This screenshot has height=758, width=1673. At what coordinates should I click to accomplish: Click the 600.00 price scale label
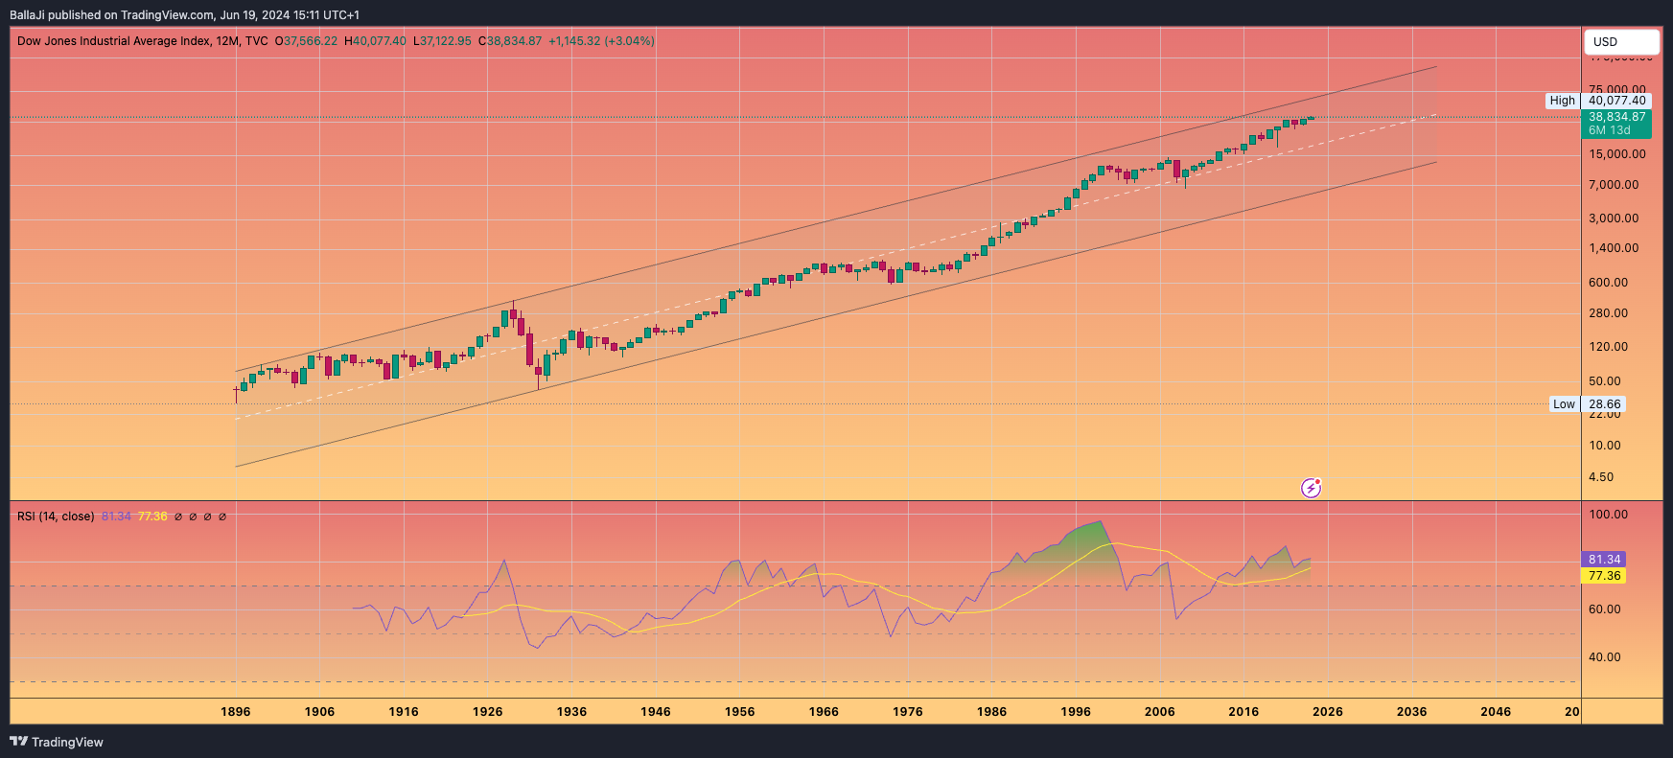tap(1608, 283)
